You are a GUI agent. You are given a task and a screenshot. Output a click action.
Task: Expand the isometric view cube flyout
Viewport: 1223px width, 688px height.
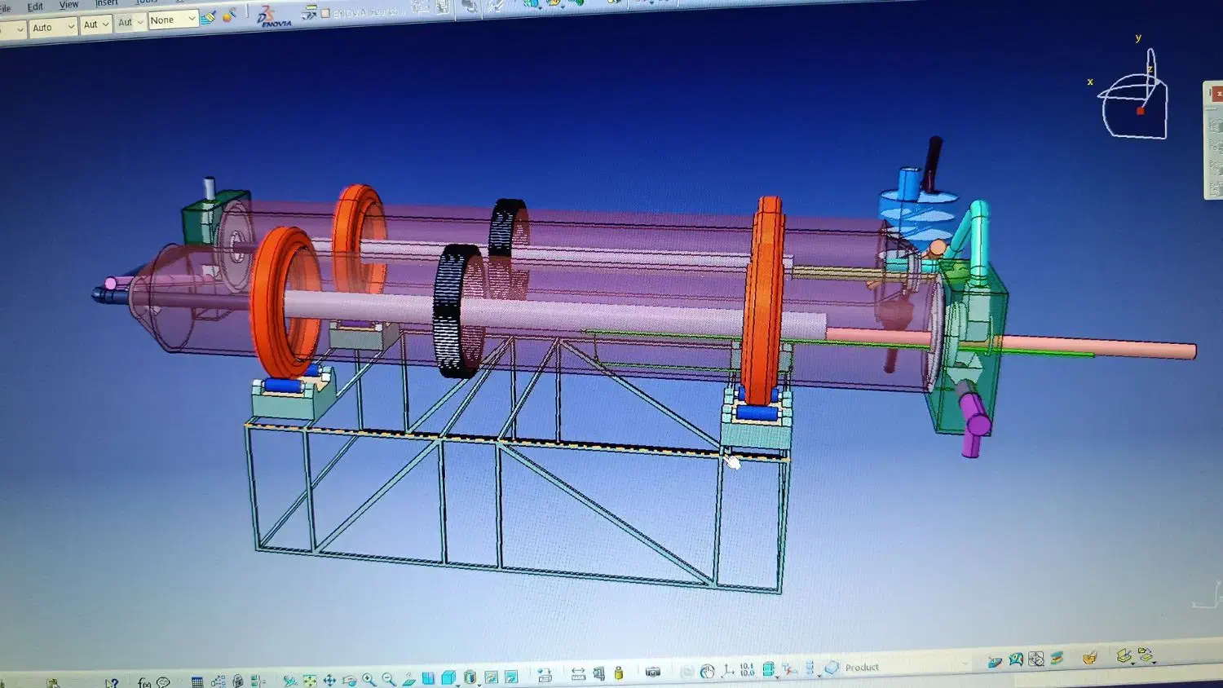pyautogui.click(x=457, y=684)
